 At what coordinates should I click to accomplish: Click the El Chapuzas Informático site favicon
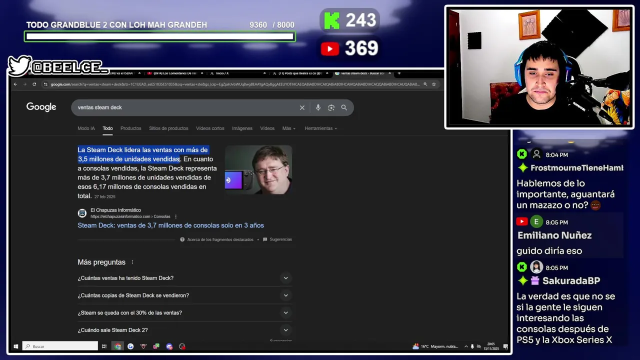point(82,213)
